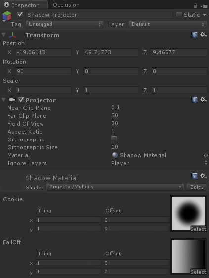Screen dimensions: 209x278
Task: Enable the Static checkbox
Action: coord(179,15)
